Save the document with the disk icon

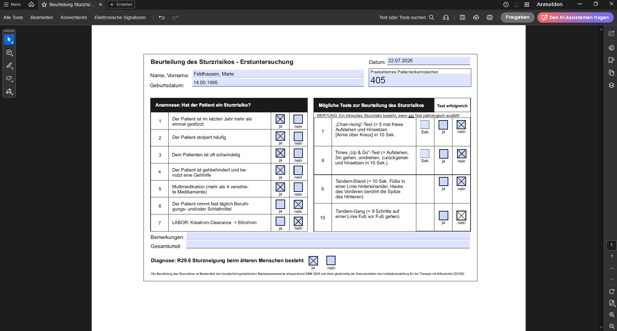click(463, 17)
